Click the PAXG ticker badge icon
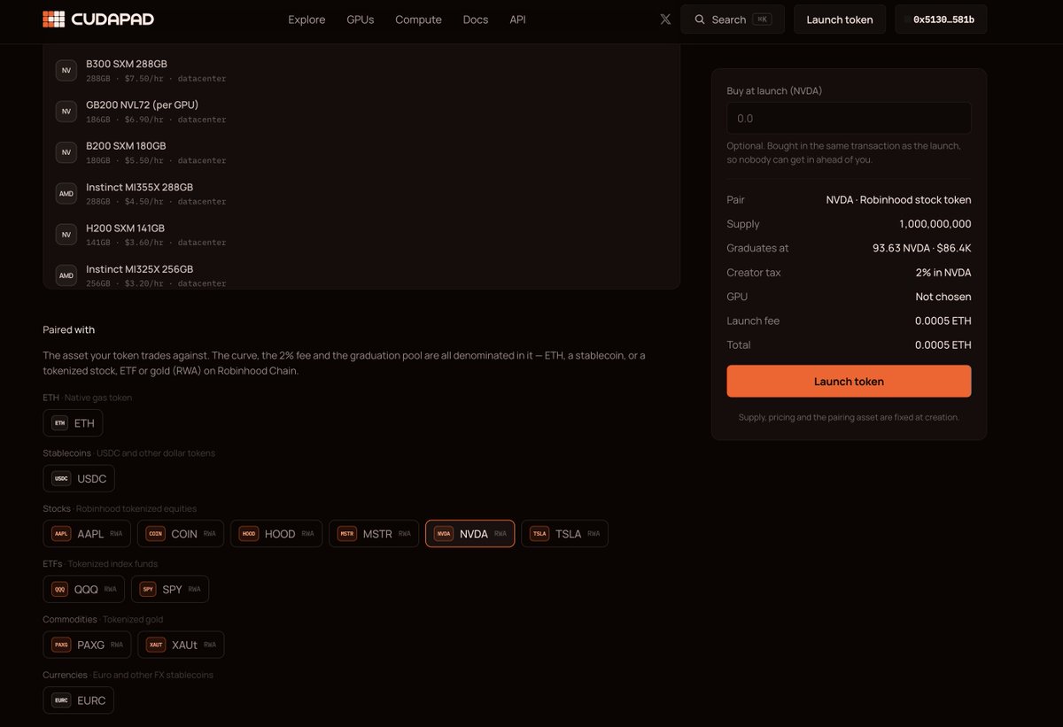 click(x=61, y=645)
